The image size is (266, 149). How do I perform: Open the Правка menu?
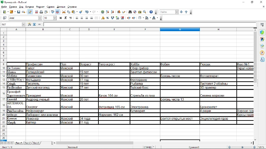(x=13, y=7)
